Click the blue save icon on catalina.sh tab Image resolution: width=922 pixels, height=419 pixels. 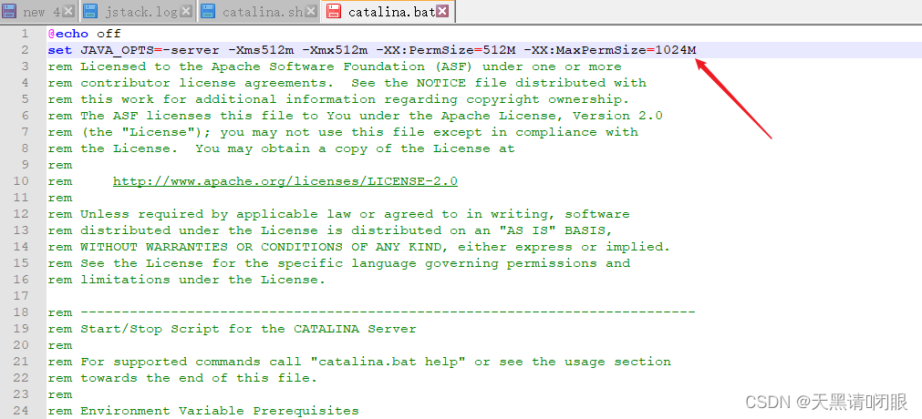tap(208, 11)
